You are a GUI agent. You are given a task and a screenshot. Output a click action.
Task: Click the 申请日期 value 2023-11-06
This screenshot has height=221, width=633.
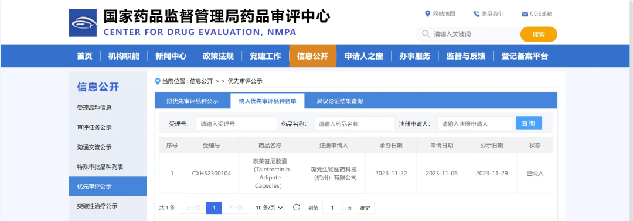click(x=442, y=174)
